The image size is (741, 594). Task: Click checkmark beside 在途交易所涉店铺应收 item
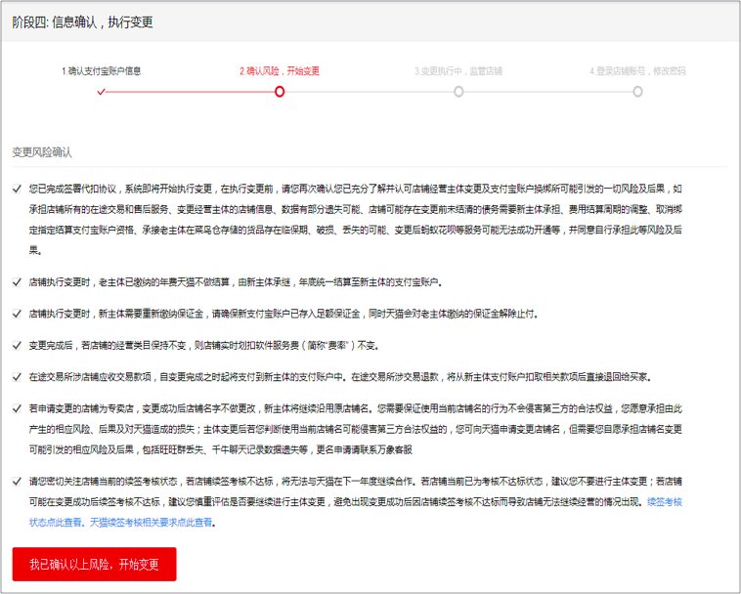[17, 376]
